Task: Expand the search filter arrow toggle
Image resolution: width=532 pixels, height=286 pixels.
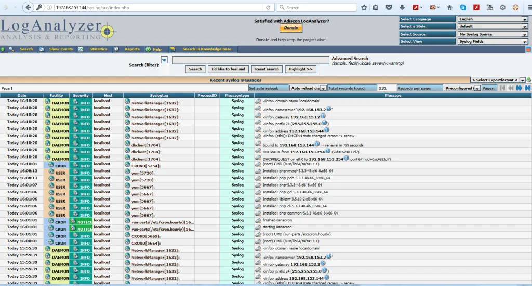Action: tap(164, 60)
